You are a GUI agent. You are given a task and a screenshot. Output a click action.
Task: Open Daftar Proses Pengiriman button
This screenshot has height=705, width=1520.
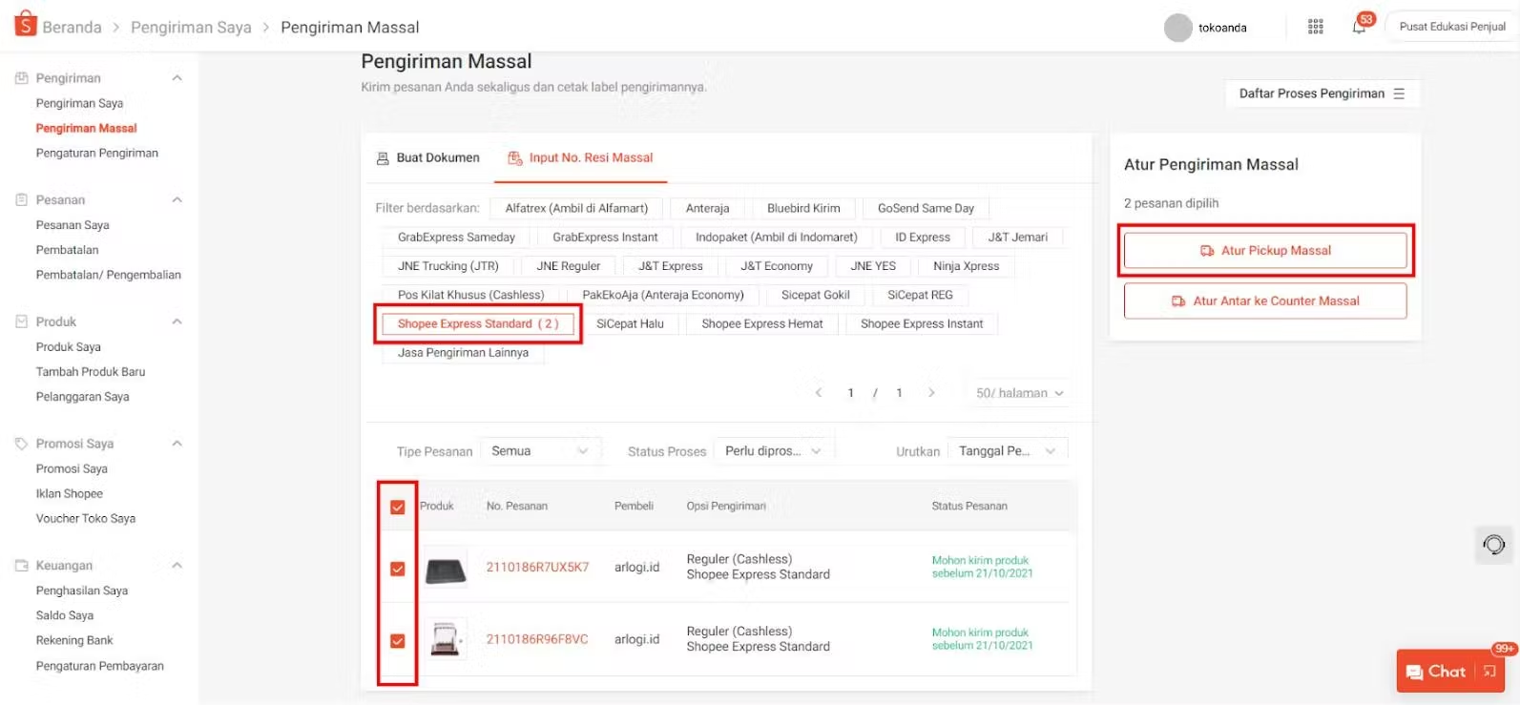pyautogui.click(x=1322, y=93)
